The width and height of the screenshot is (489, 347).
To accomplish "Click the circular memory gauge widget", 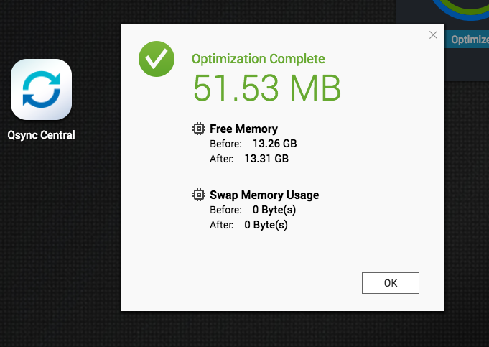I will point(462,9).
